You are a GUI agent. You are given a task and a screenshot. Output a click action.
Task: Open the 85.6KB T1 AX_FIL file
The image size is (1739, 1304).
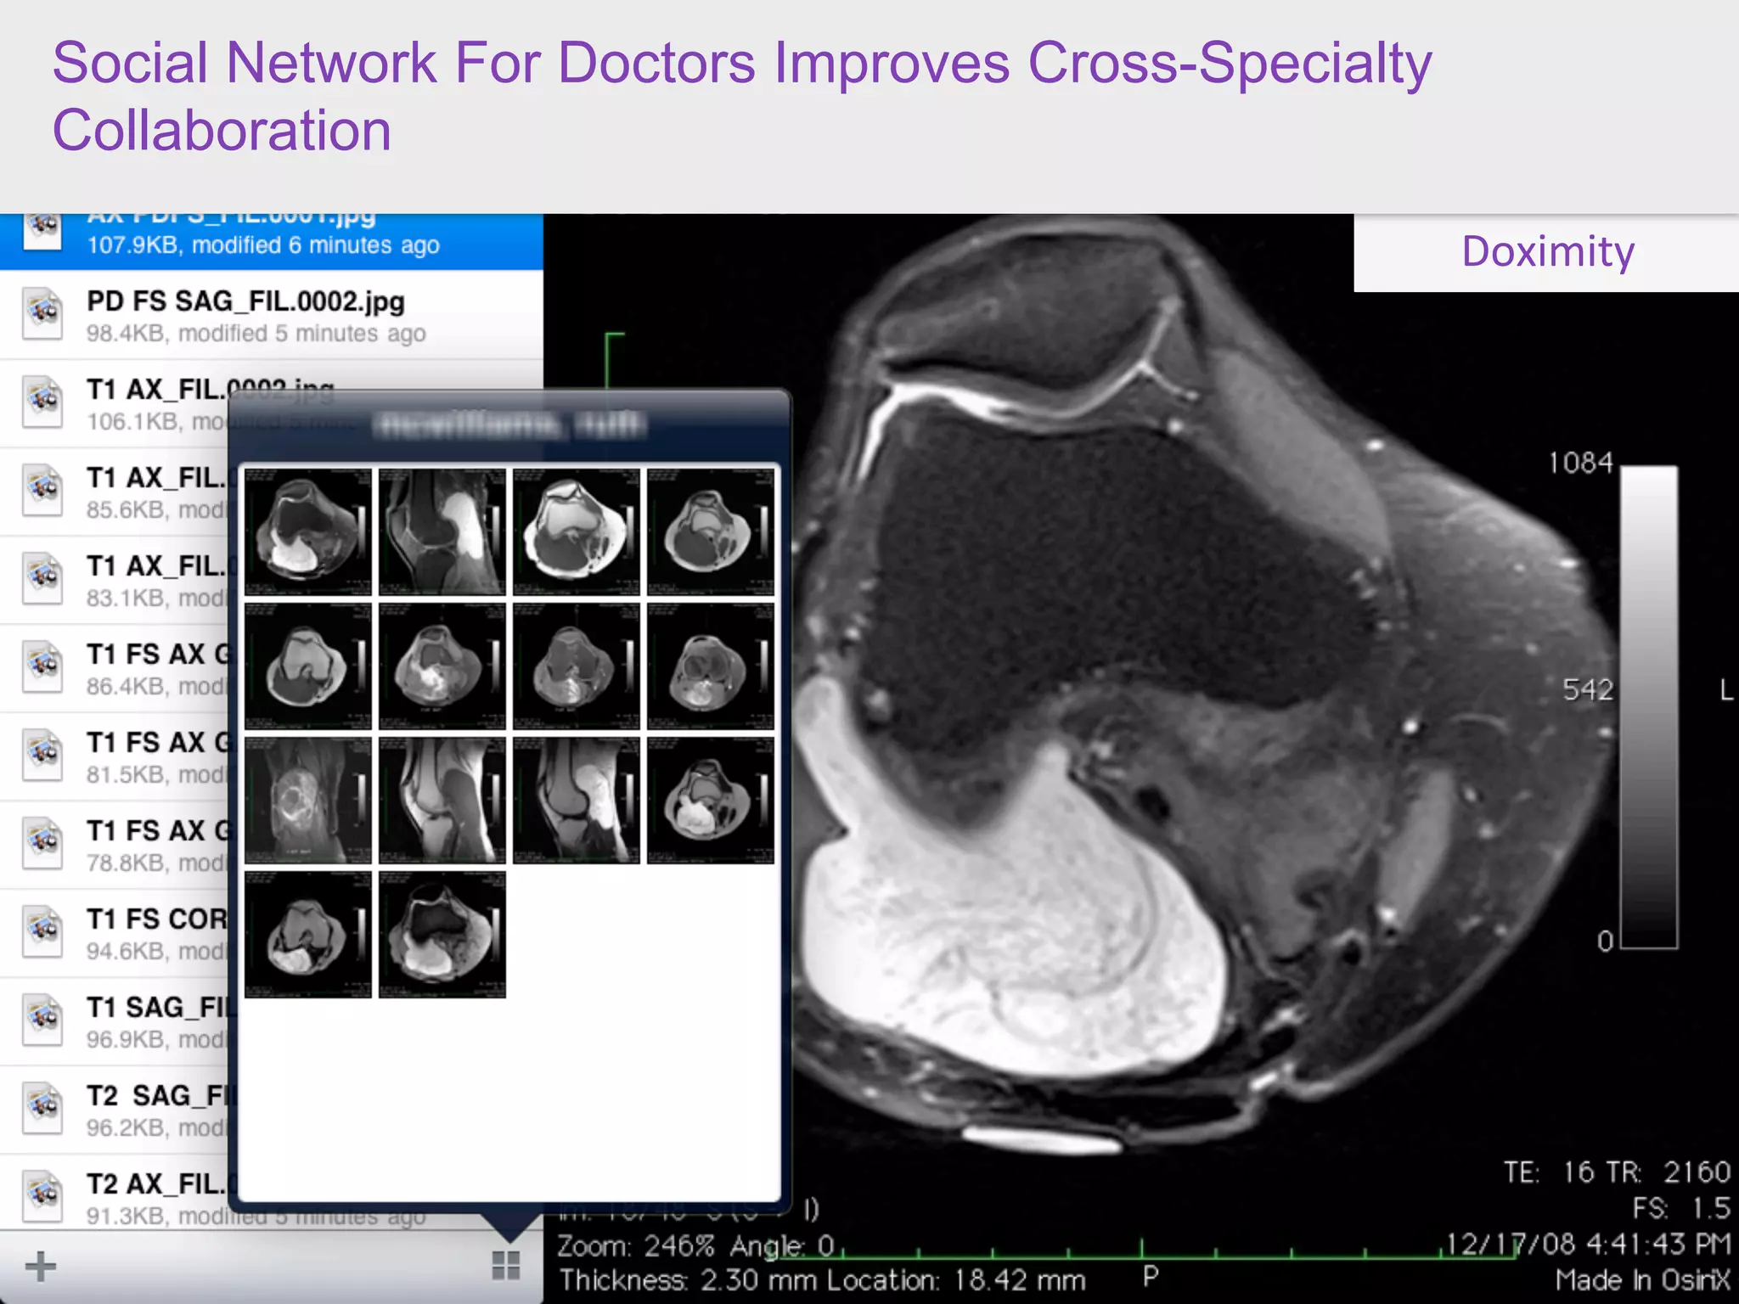(x=115, y=492)
